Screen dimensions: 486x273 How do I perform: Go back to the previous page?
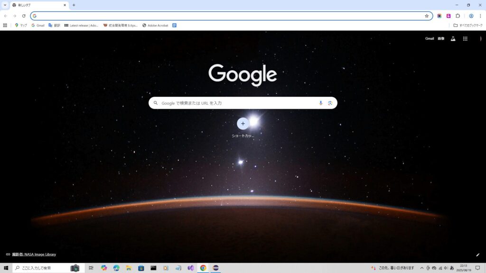click(x=6, y=16)
